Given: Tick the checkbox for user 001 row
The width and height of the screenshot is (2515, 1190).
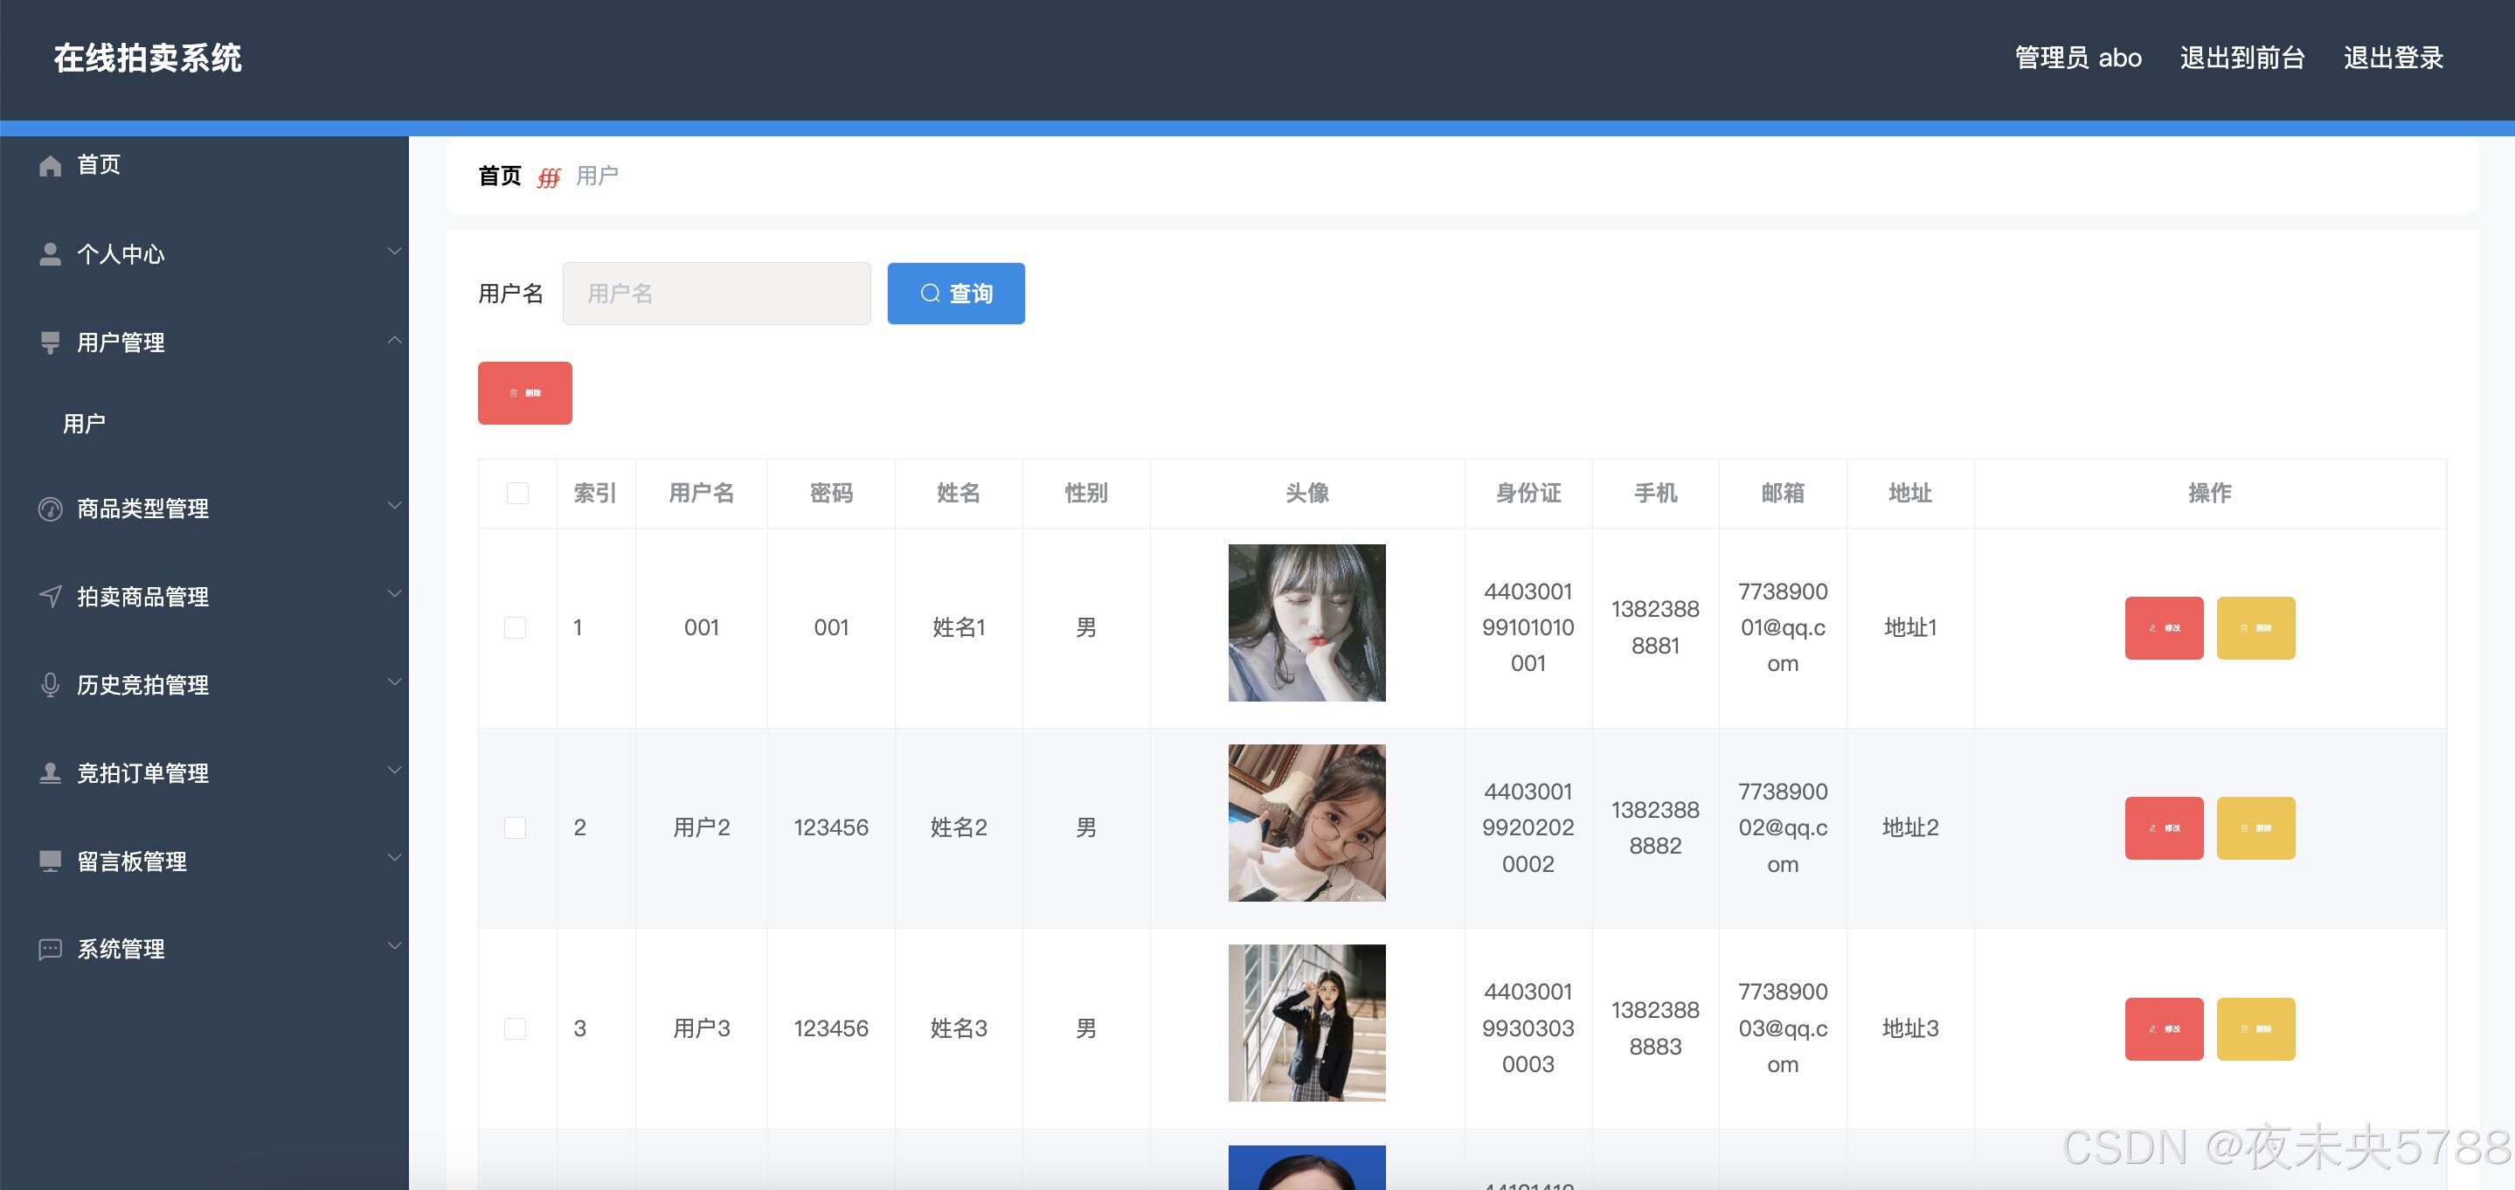Looking at the screenshot, I should pyautogui.click(x=515, y=627).
